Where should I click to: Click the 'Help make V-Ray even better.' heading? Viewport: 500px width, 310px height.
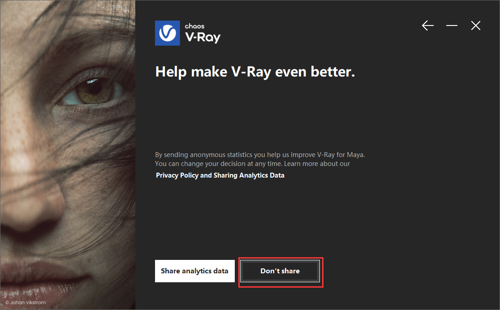(x=255, y=72)
